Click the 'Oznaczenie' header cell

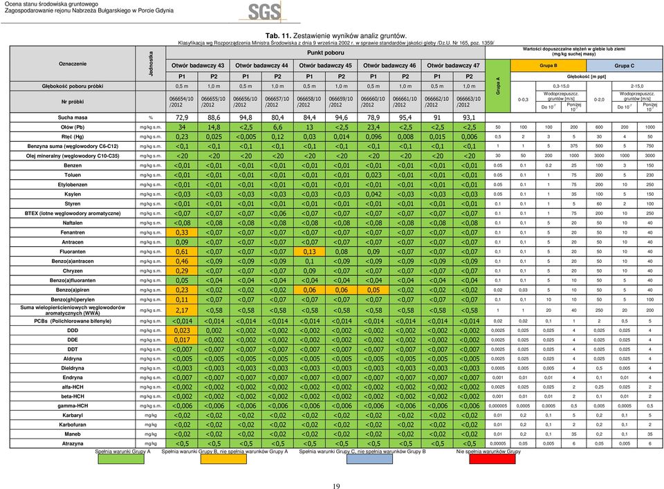pos(73,64)
